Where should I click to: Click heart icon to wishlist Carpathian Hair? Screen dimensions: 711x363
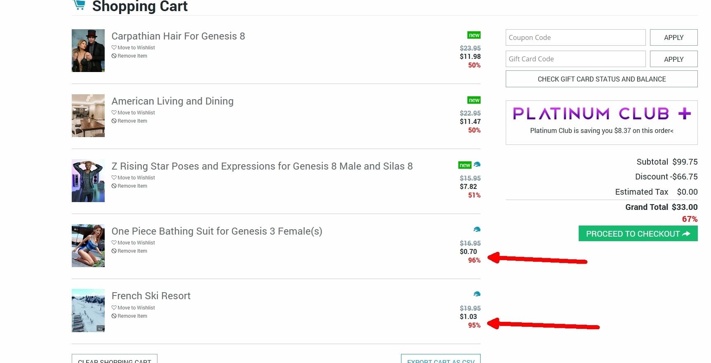114,48
